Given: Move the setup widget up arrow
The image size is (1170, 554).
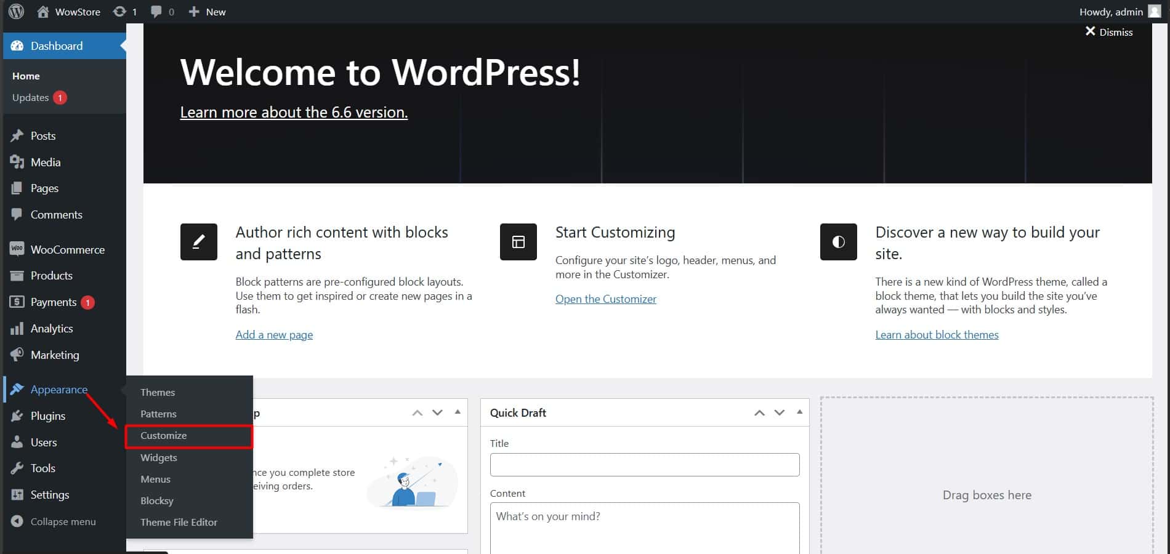Looking at the screenshot, I should [x=418, y=413].
